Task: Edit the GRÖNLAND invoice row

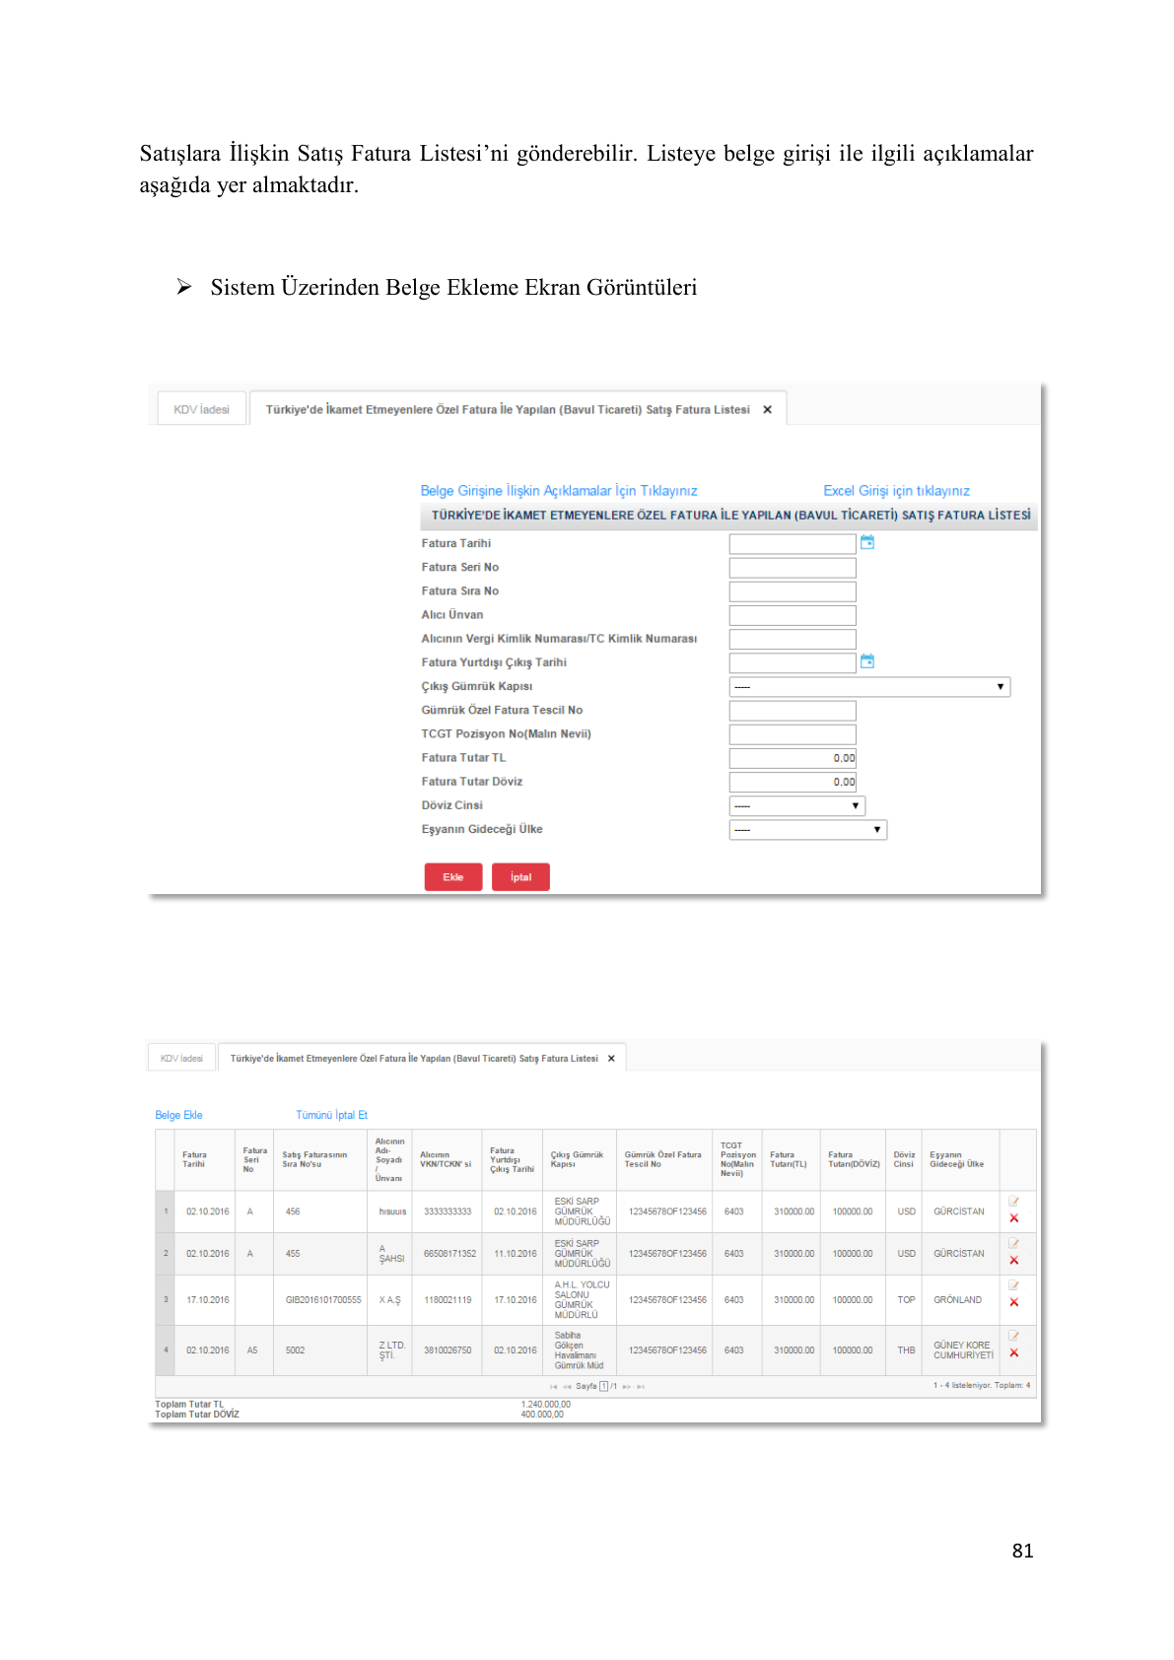Action: coord(1013,1285)
